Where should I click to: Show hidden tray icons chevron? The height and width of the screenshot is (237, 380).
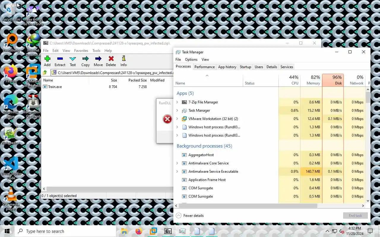[x=327, y=231]
